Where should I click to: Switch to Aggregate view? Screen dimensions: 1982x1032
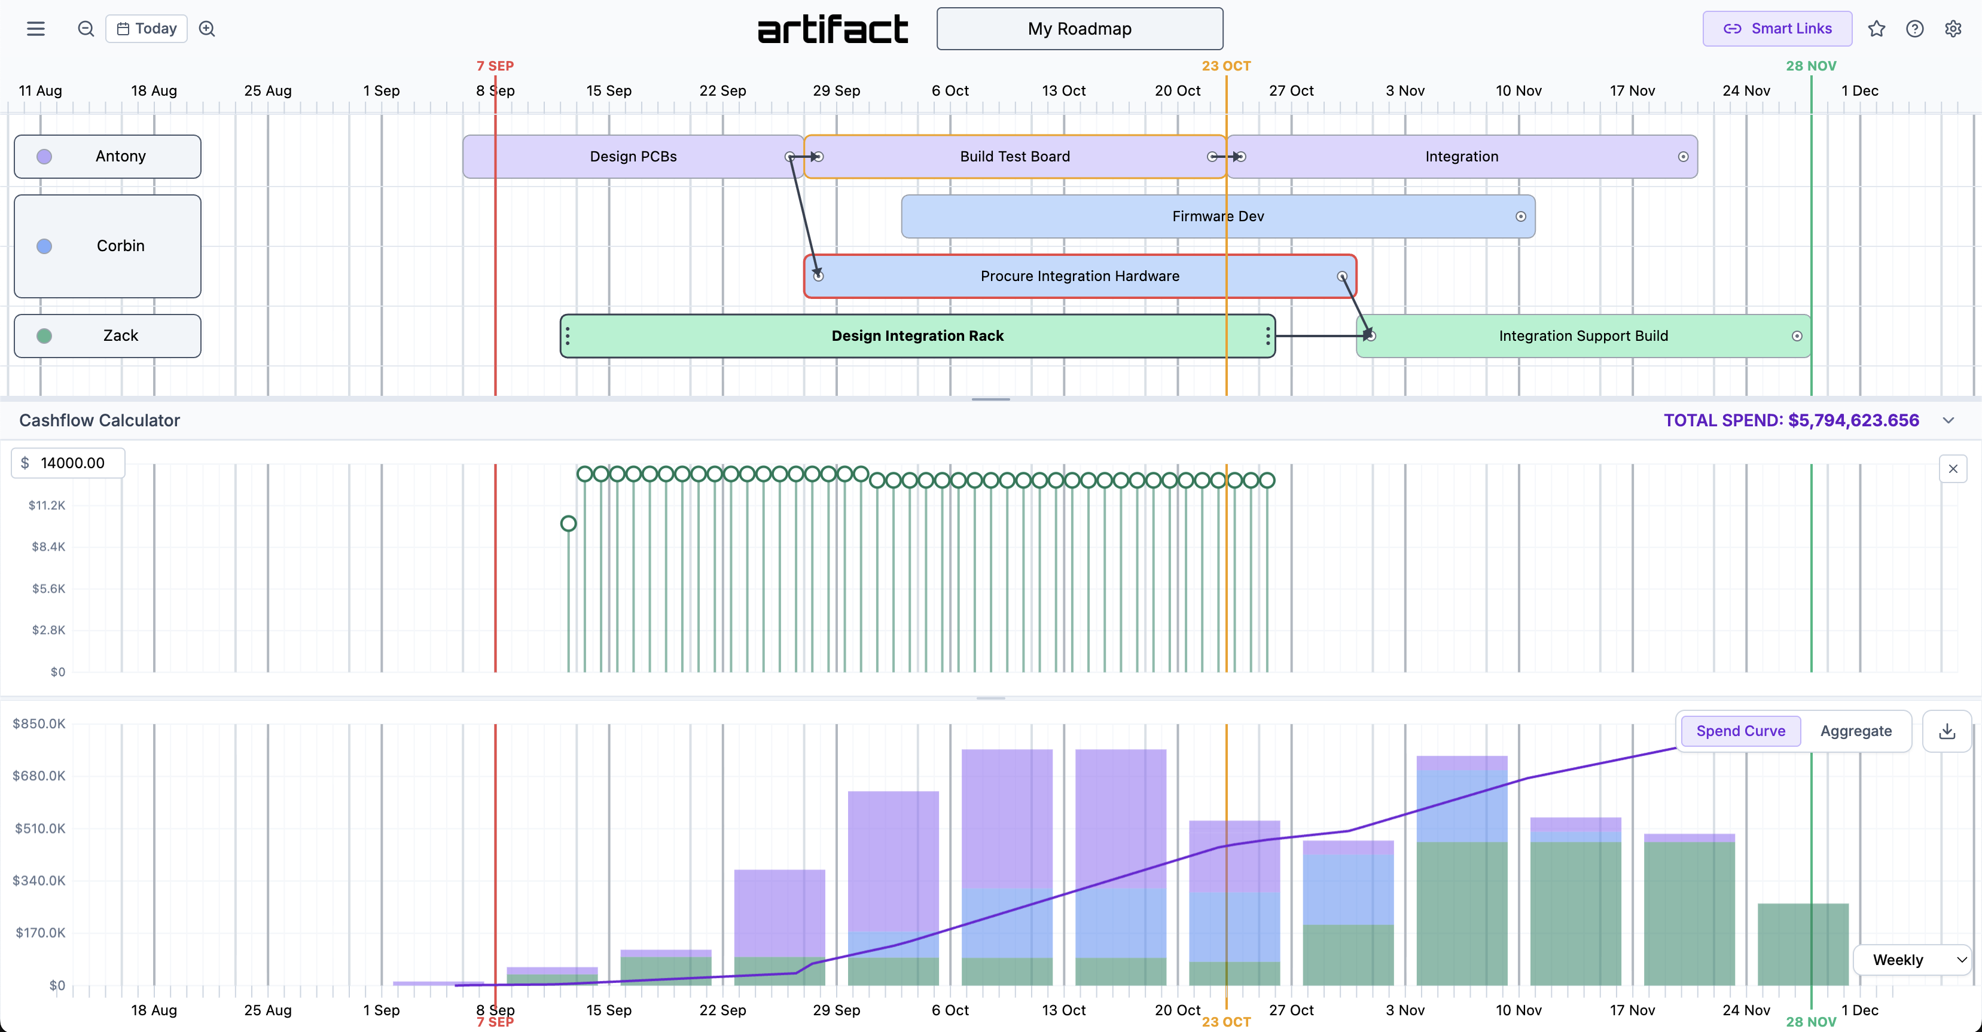[1855, 731]
